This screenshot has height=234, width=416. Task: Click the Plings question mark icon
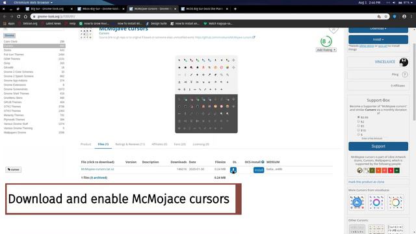[404, 75]
